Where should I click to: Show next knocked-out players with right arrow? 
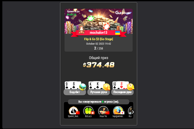[133, 112]
